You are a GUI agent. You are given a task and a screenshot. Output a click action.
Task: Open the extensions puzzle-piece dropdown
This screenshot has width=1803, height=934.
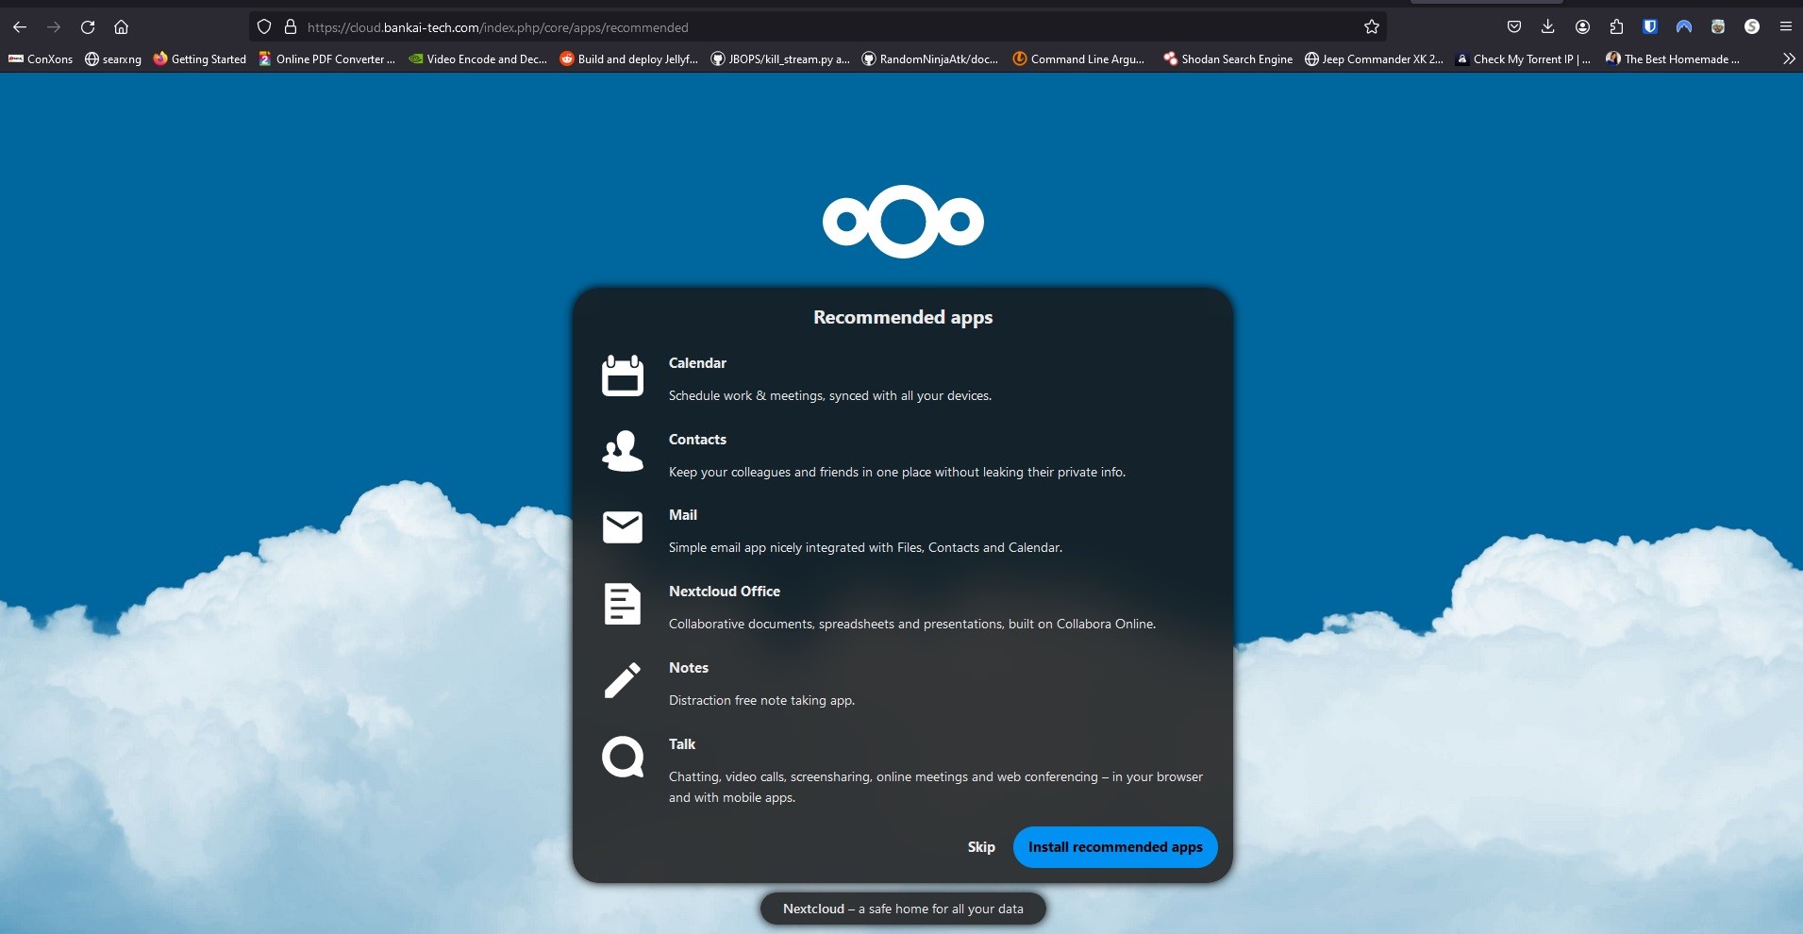(x=1617, y=26)
